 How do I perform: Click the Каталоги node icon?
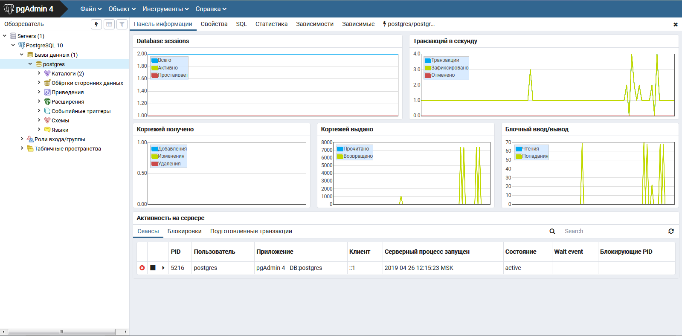coord(47,73)
